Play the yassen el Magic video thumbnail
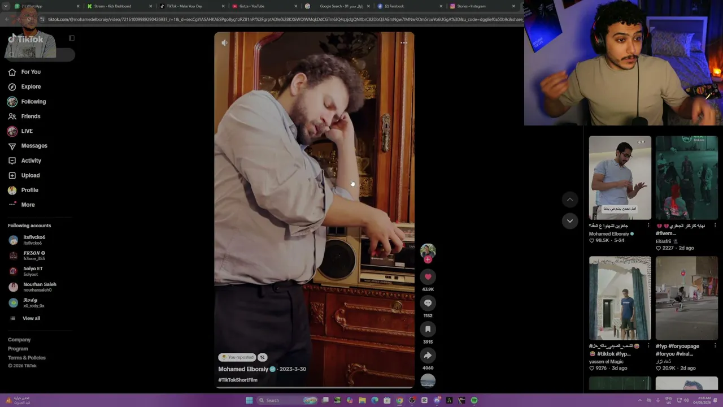 620,298
